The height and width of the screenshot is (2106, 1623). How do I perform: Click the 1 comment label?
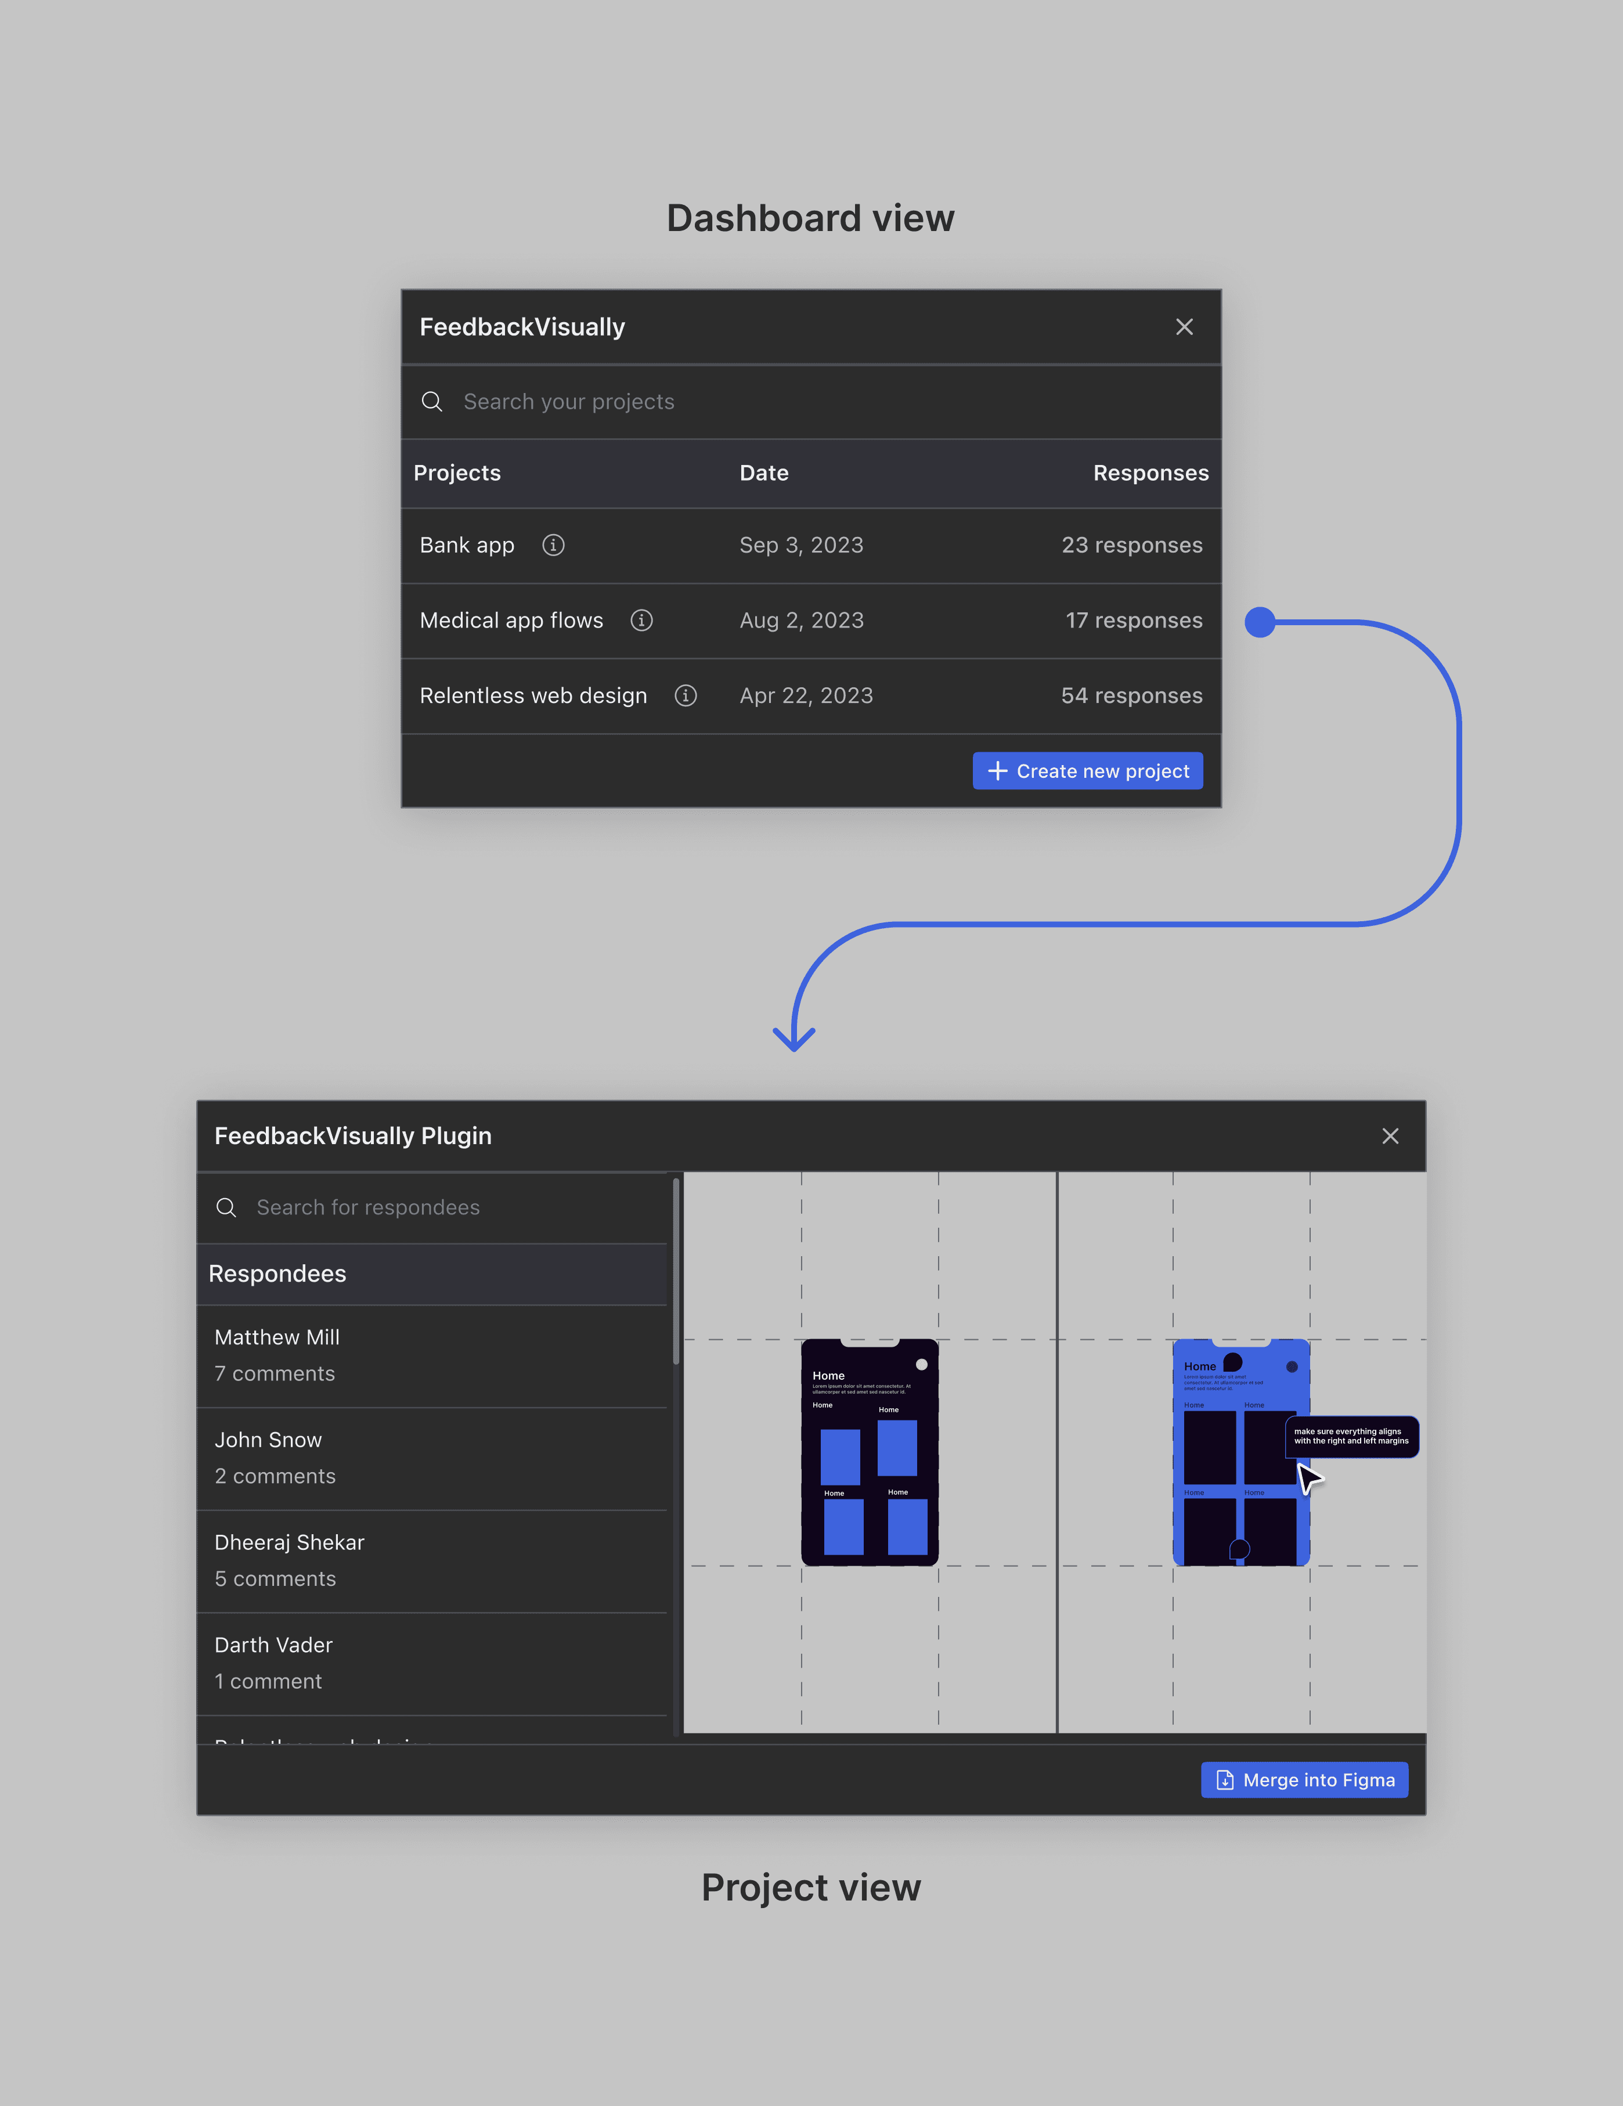268,1682
